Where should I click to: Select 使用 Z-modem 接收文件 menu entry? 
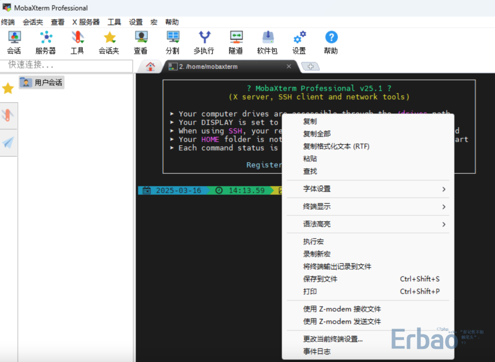click(x=368, y=309)
